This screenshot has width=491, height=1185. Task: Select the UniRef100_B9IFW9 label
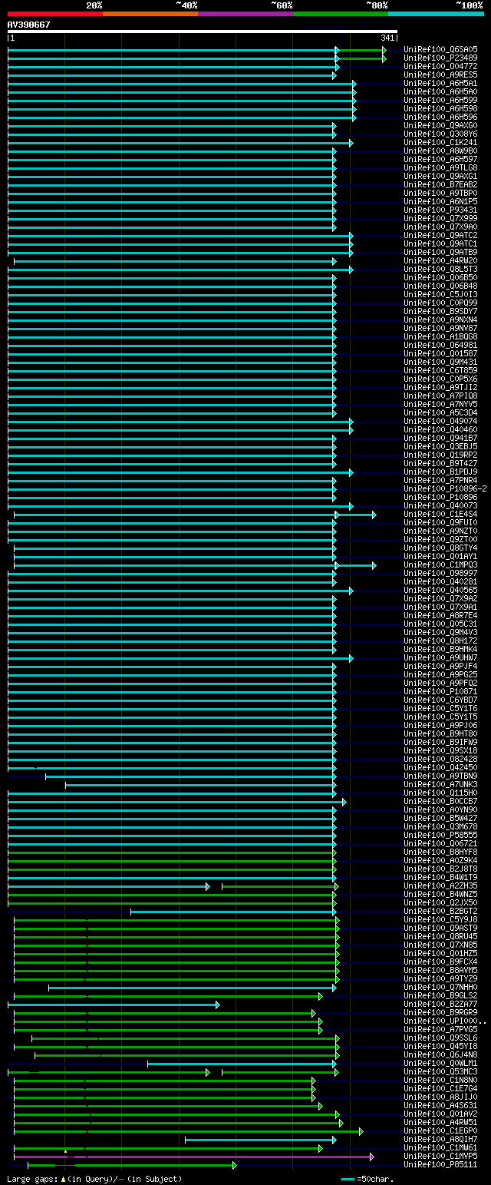tap(440, 742)
